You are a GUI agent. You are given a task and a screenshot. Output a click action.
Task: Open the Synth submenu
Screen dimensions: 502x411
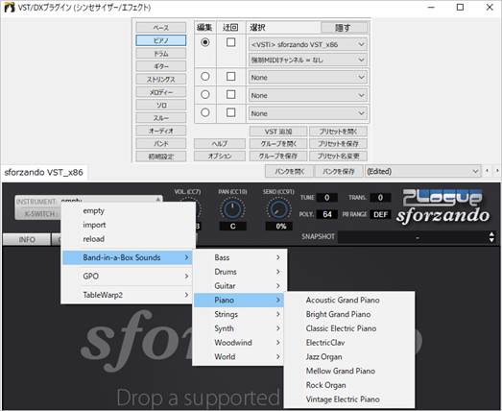click(x=239, y=328)
